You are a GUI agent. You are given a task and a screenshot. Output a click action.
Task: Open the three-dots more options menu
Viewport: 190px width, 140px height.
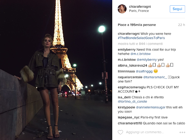pyautogui.click(x=182, y=132)
